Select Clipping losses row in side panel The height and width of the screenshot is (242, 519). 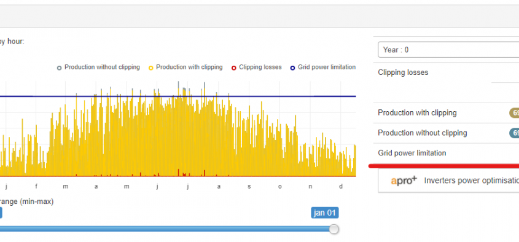pyautogui.click(x=446, y=82)
